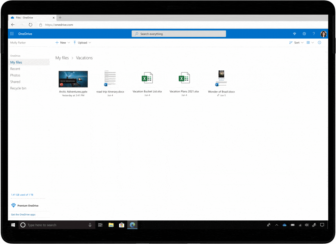Image resolution: width=336 pixels, height=244 pixels.
Task: Click the Premium upgrade diamond near the search bar
Action: pyautogui.click(x=295, y=34)
